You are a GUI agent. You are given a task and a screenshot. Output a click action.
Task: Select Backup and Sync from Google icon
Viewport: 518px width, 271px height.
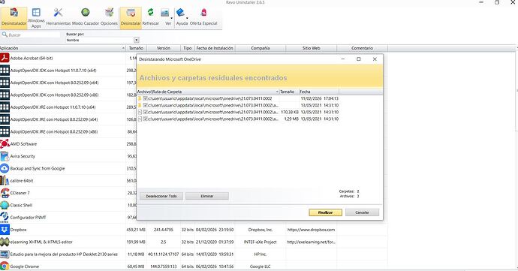pyautogui.click(x=5, y=169)
